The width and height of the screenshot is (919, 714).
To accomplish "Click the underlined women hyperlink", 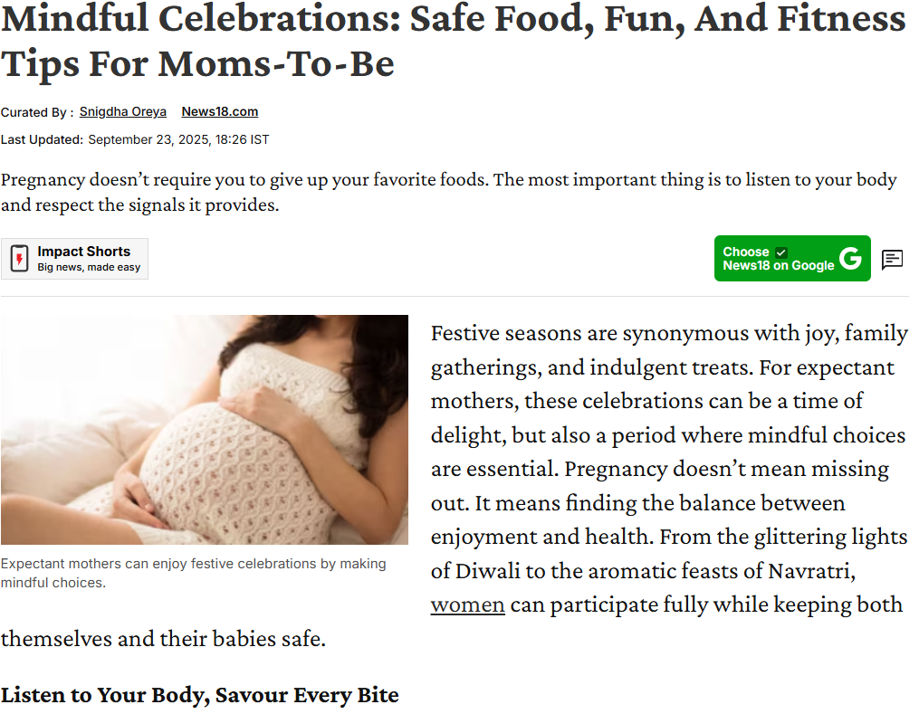I will [x=467, y=605].
